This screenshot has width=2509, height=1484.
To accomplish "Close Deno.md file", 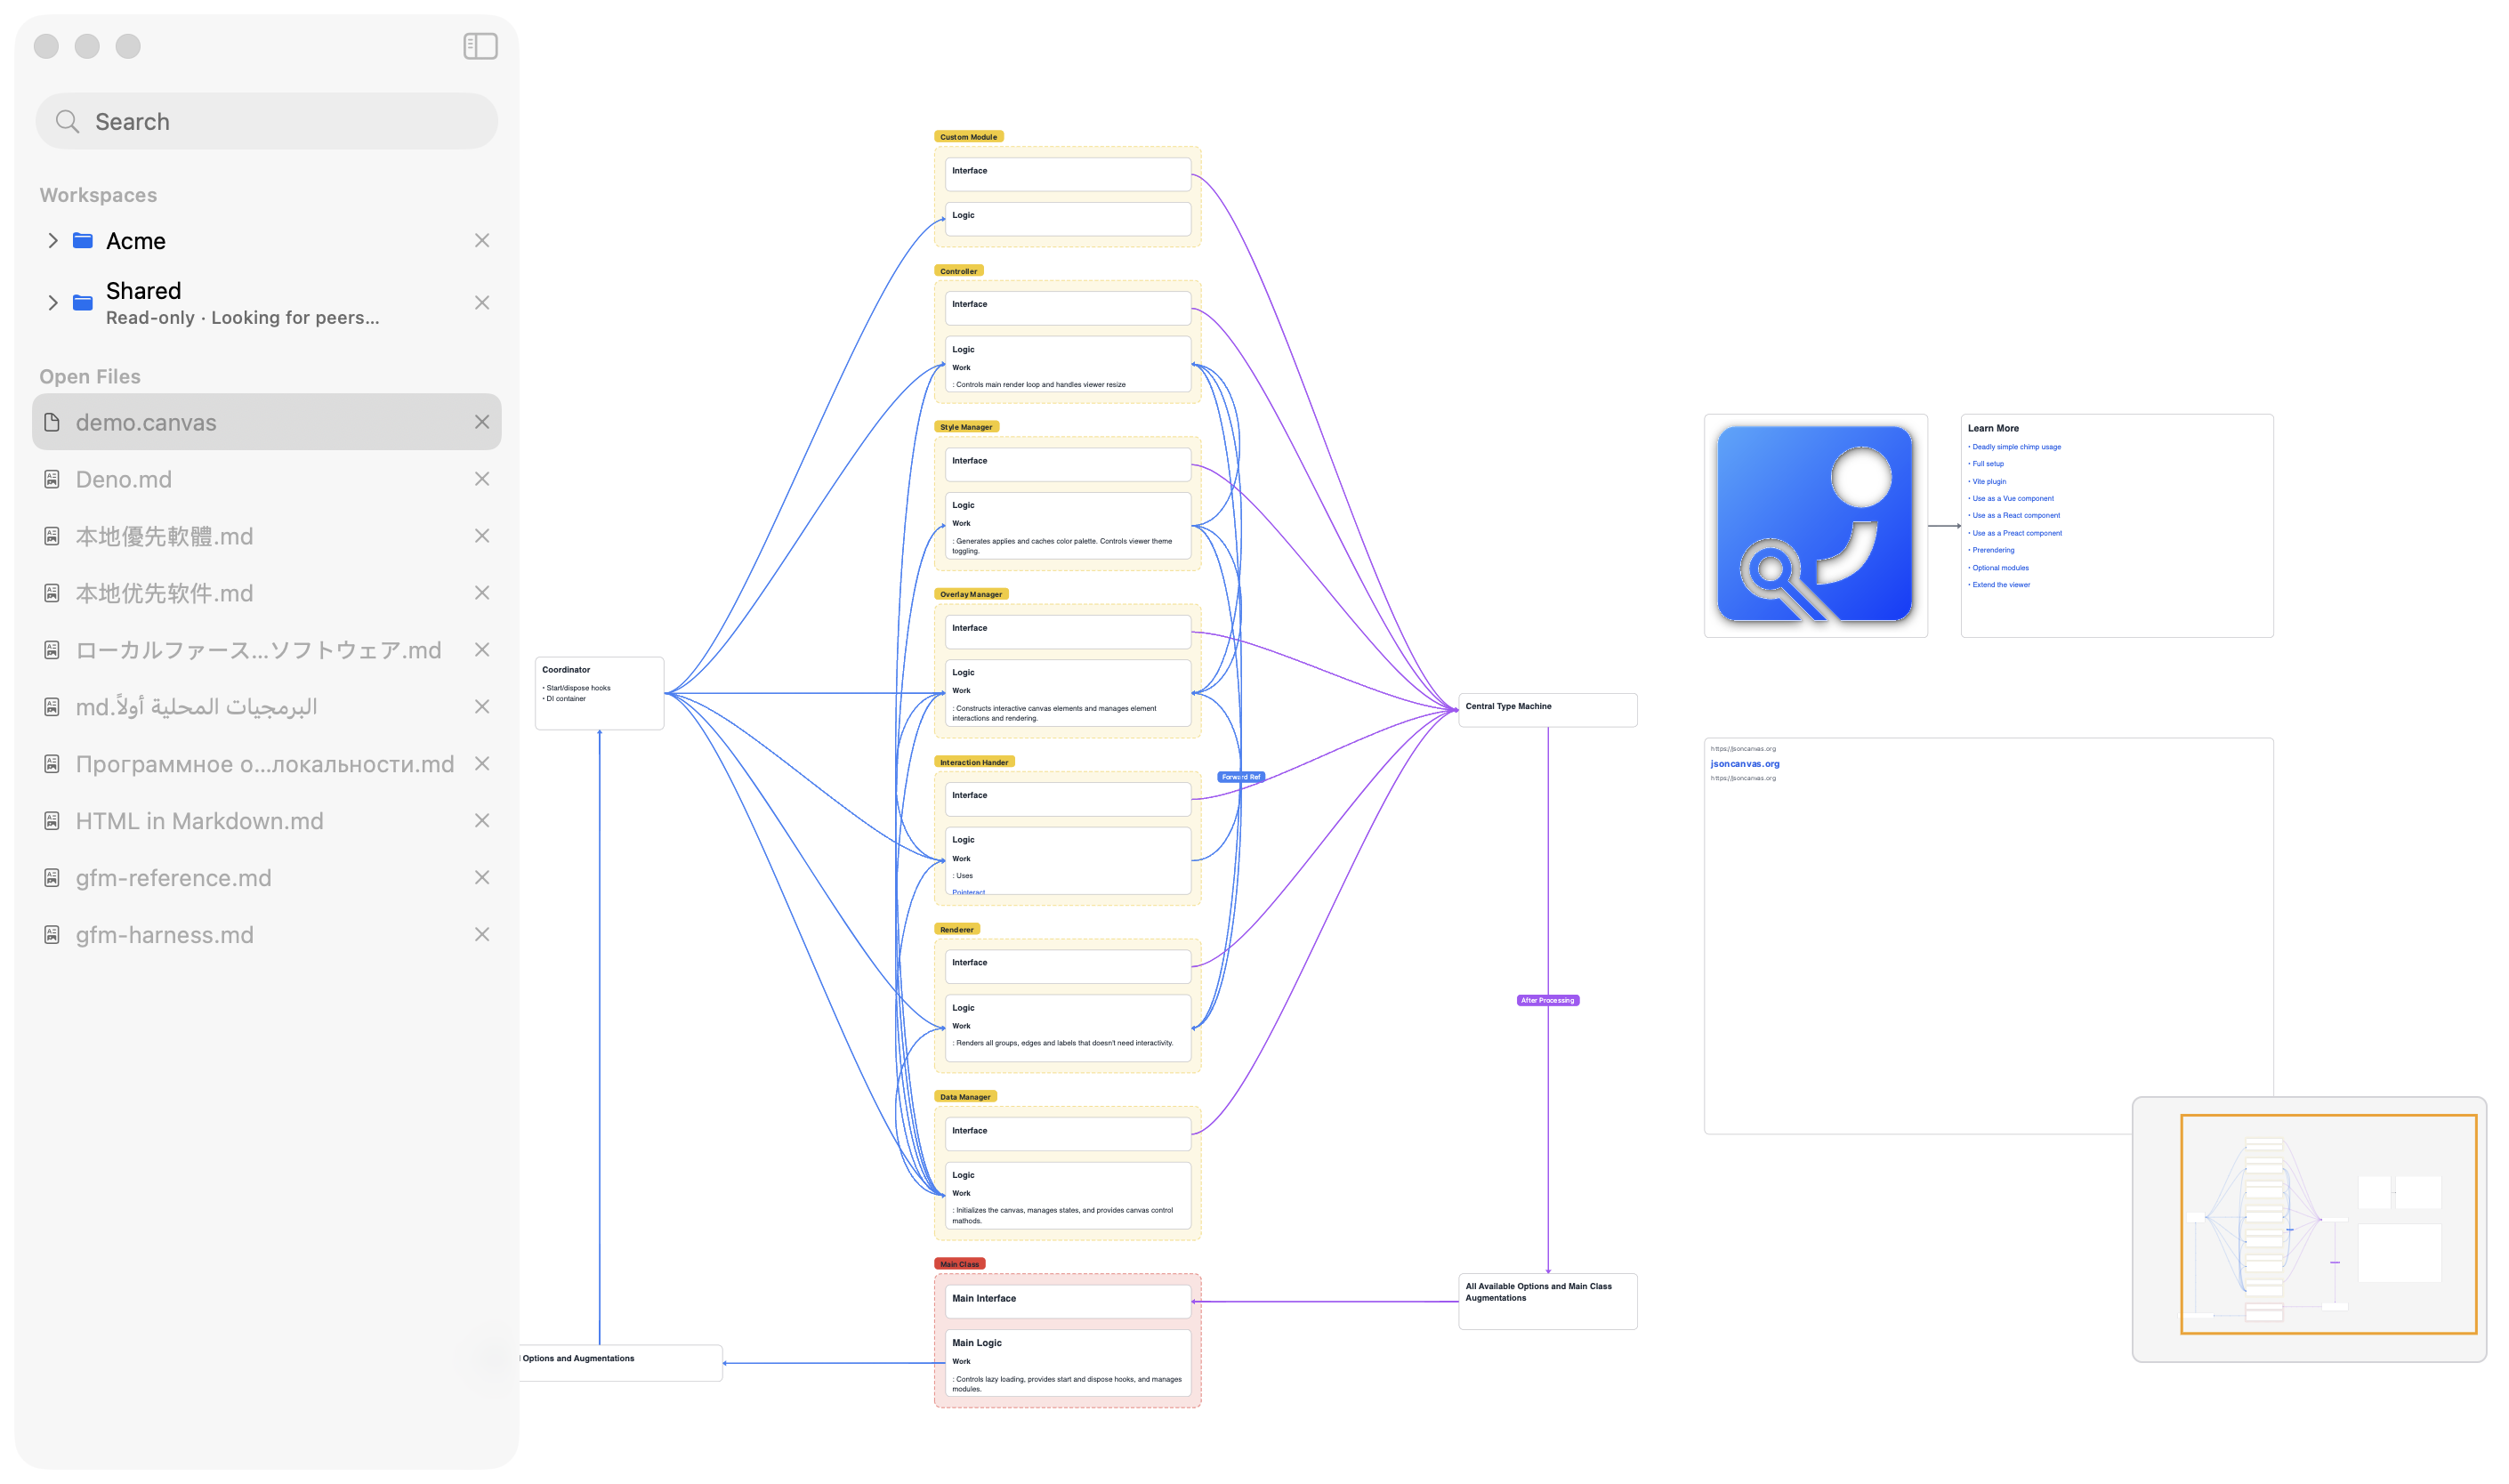I will tap(482, 479).
